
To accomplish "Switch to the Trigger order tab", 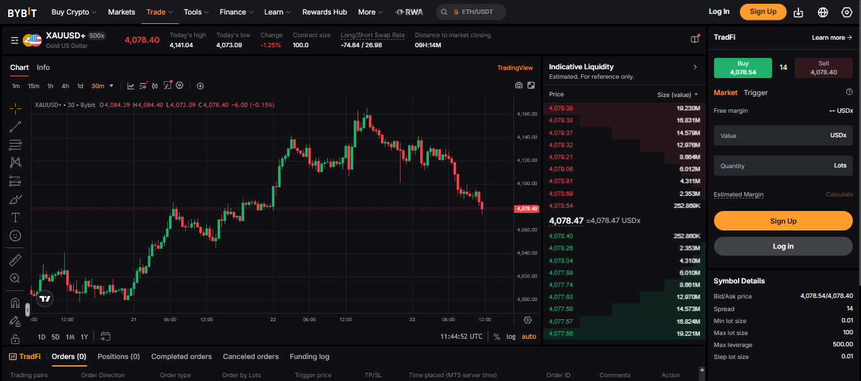I will click(756, 93).
